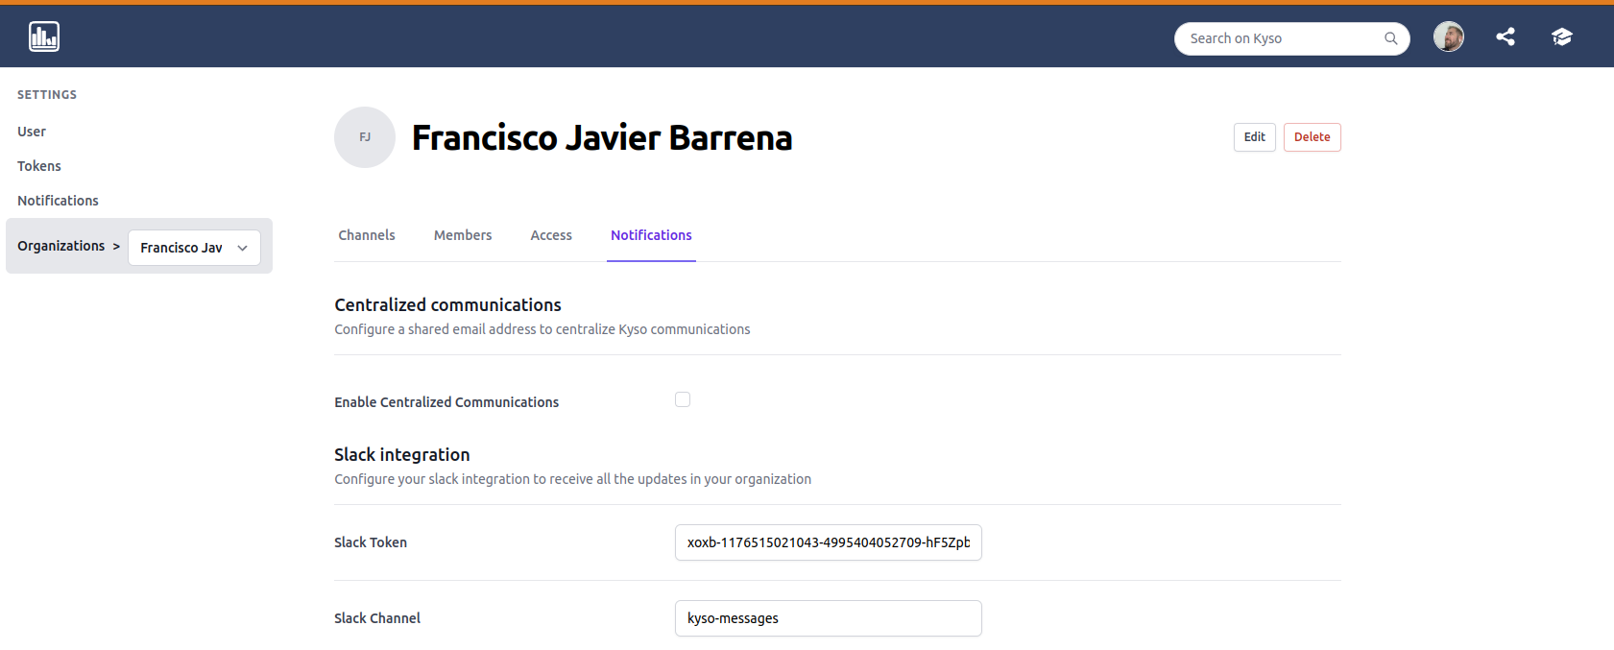Click the Slack integration heading

(x=402, y=454)
